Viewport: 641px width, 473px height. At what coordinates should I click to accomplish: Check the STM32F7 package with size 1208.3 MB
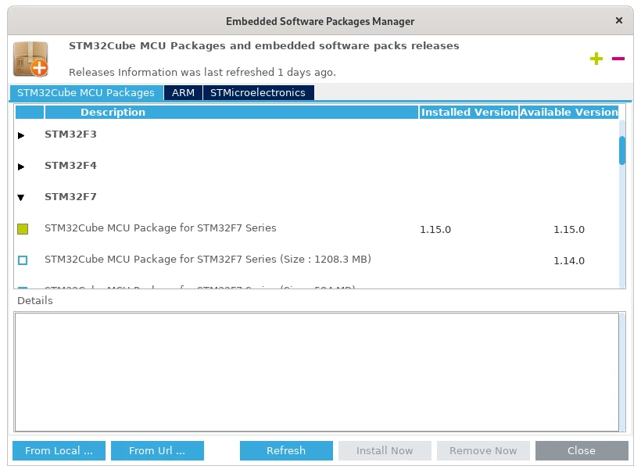(23, 260)
